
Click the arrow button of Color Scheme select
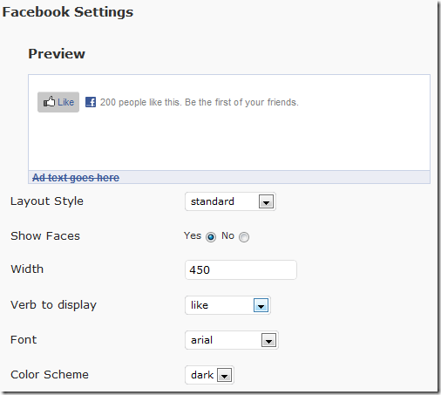(224, 375)
